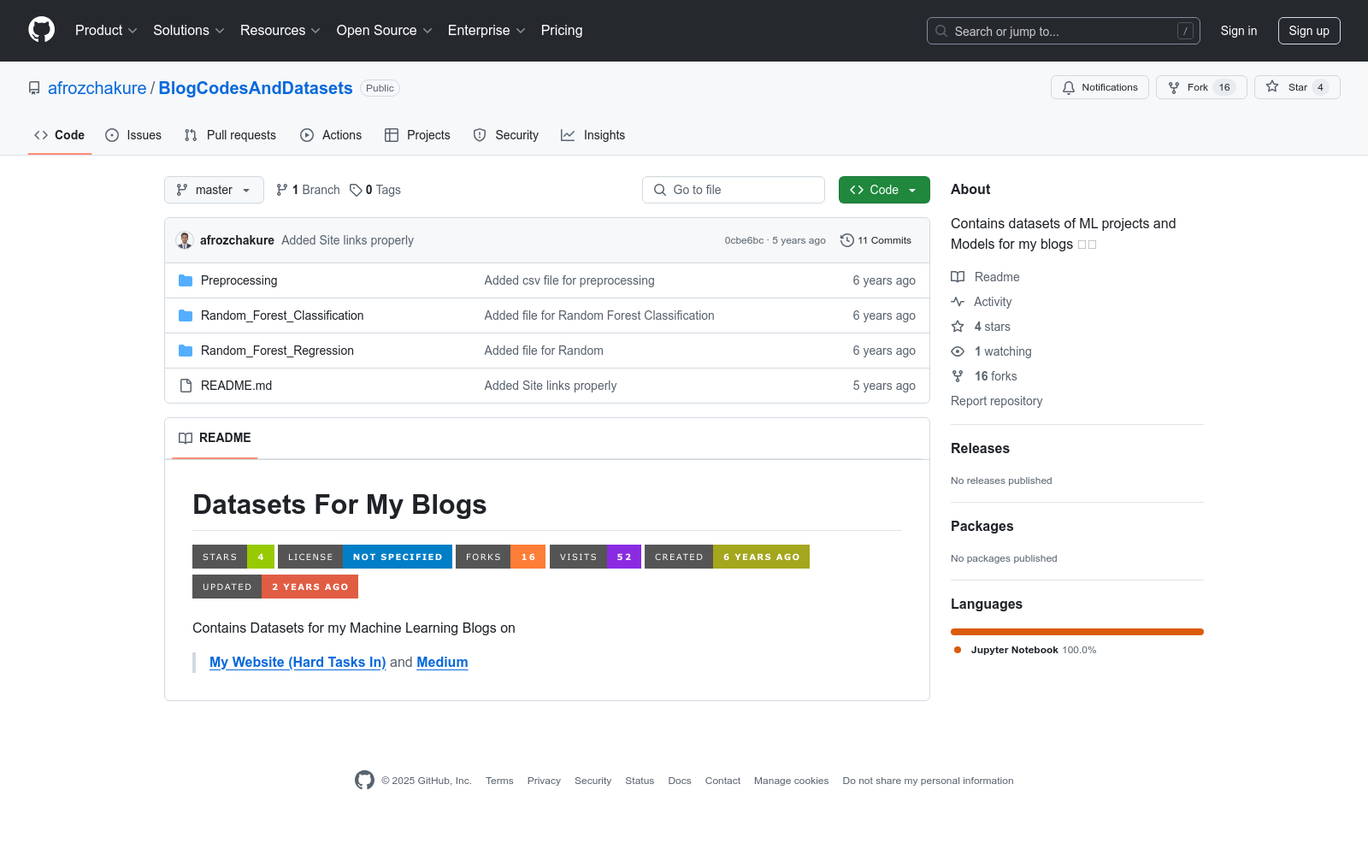Click the FORKS 16 badge
The height and width of the screenshot is (855, 1368).
(x=500, y=557)
